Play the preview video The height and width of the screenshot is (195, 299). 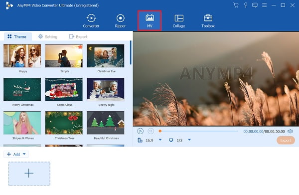pyautogui.click(x=140, y=131)
